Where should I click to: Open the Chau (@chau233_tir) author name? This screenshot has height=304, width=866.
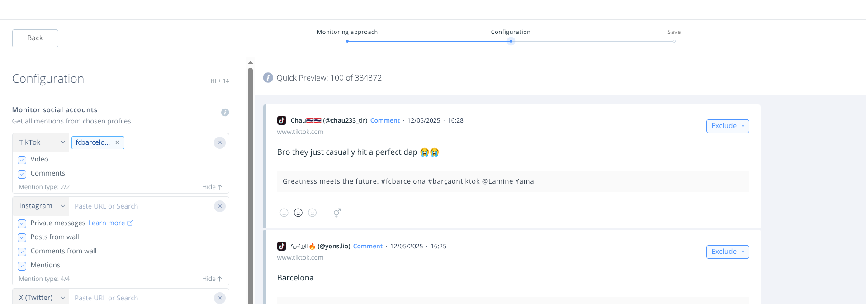click(x=329, y=120)
